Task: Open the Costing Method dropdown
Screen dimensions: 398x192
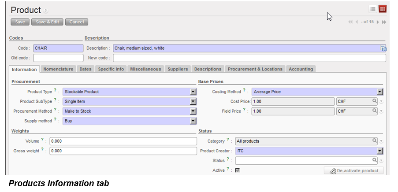Action: pyautogui.click(x=379, y=92)
